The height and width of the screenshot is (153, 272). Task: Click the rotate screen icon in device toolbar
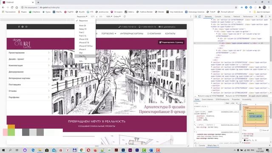point(125,17)
